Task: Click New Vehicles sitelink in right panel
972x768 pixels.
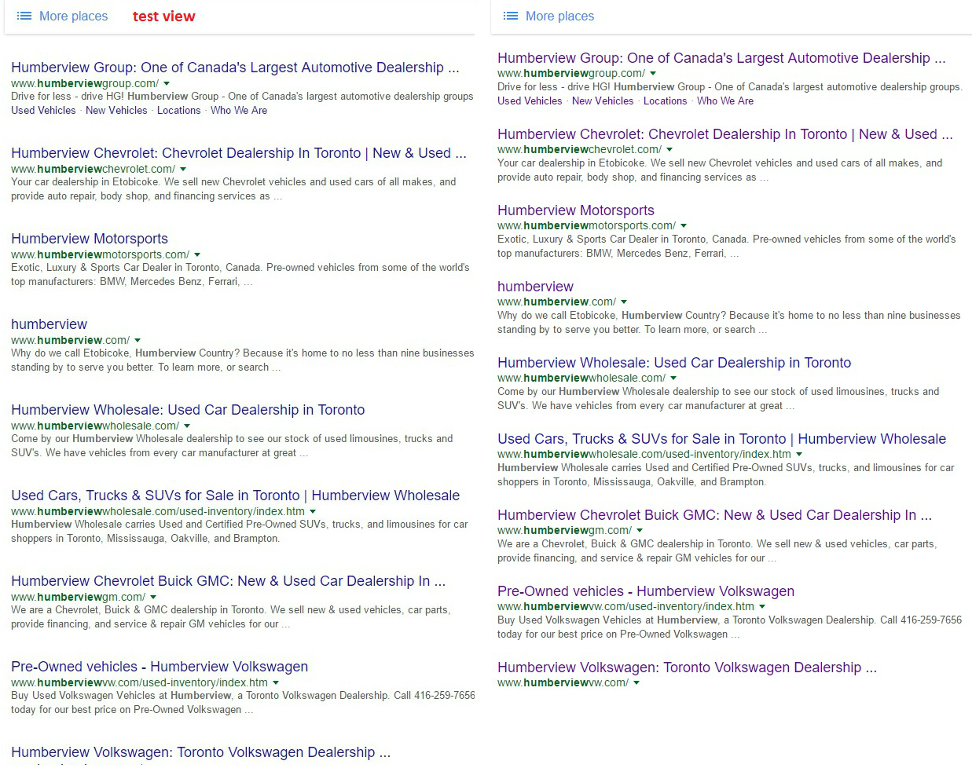Action: (603, 101)
